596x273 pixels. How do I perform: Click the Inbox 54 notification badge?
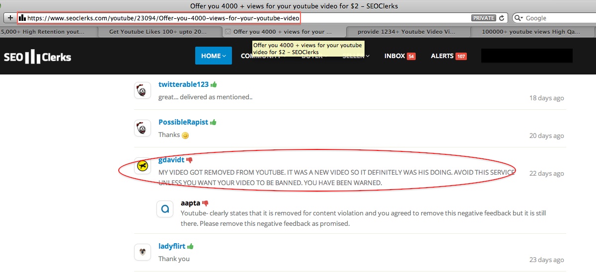(x=411, y=56)
